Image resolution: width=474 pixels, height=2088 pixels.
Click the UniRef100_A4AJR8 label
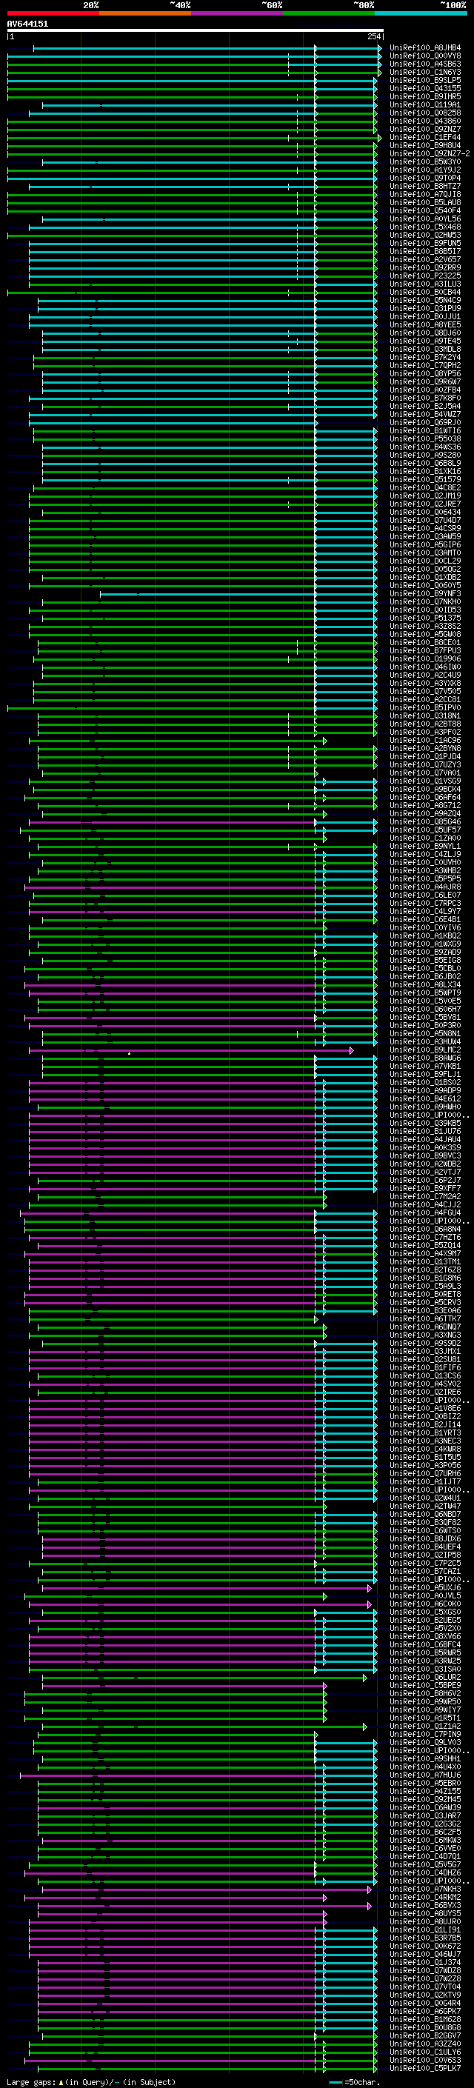[x=425, y=887]
